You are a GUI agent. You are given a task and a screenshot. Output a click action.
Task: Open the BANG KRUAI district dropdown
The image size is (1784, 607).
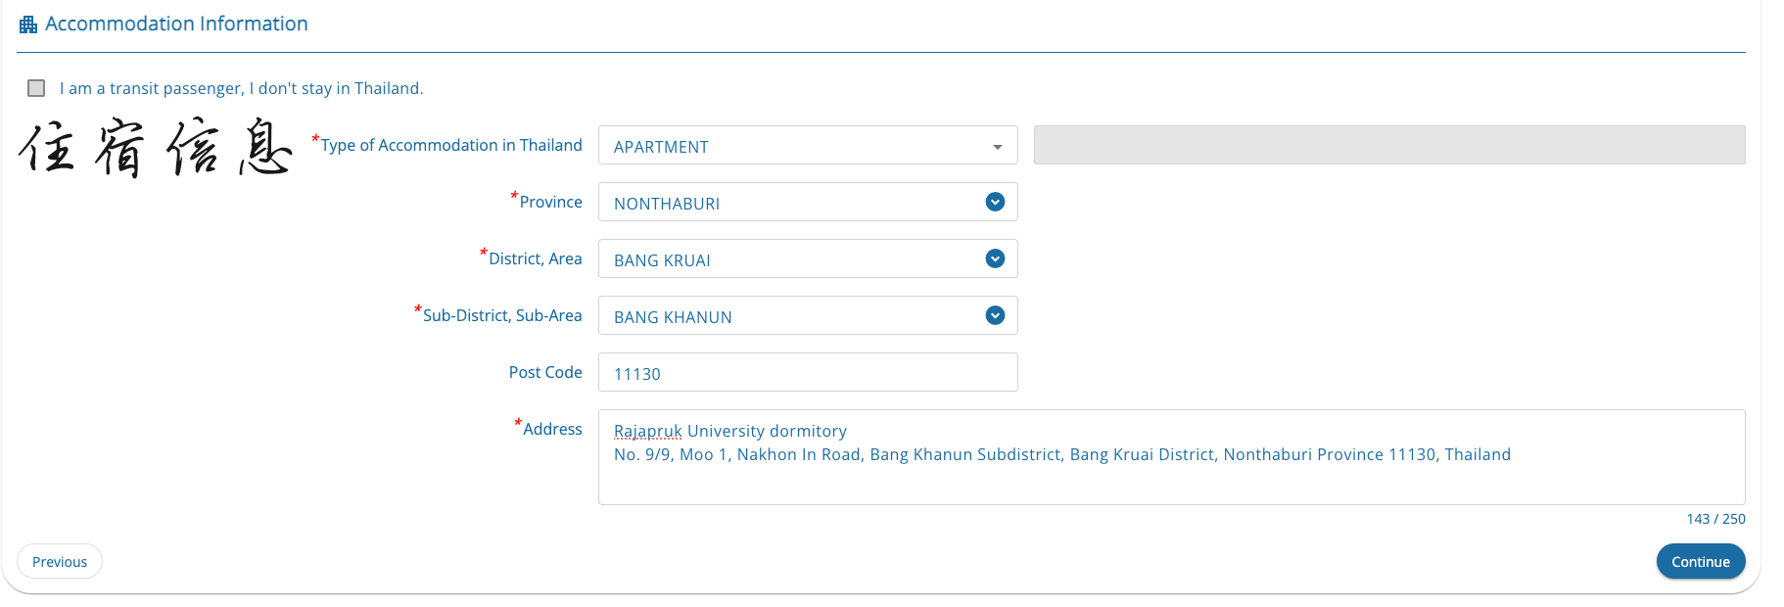click(793, 259)
